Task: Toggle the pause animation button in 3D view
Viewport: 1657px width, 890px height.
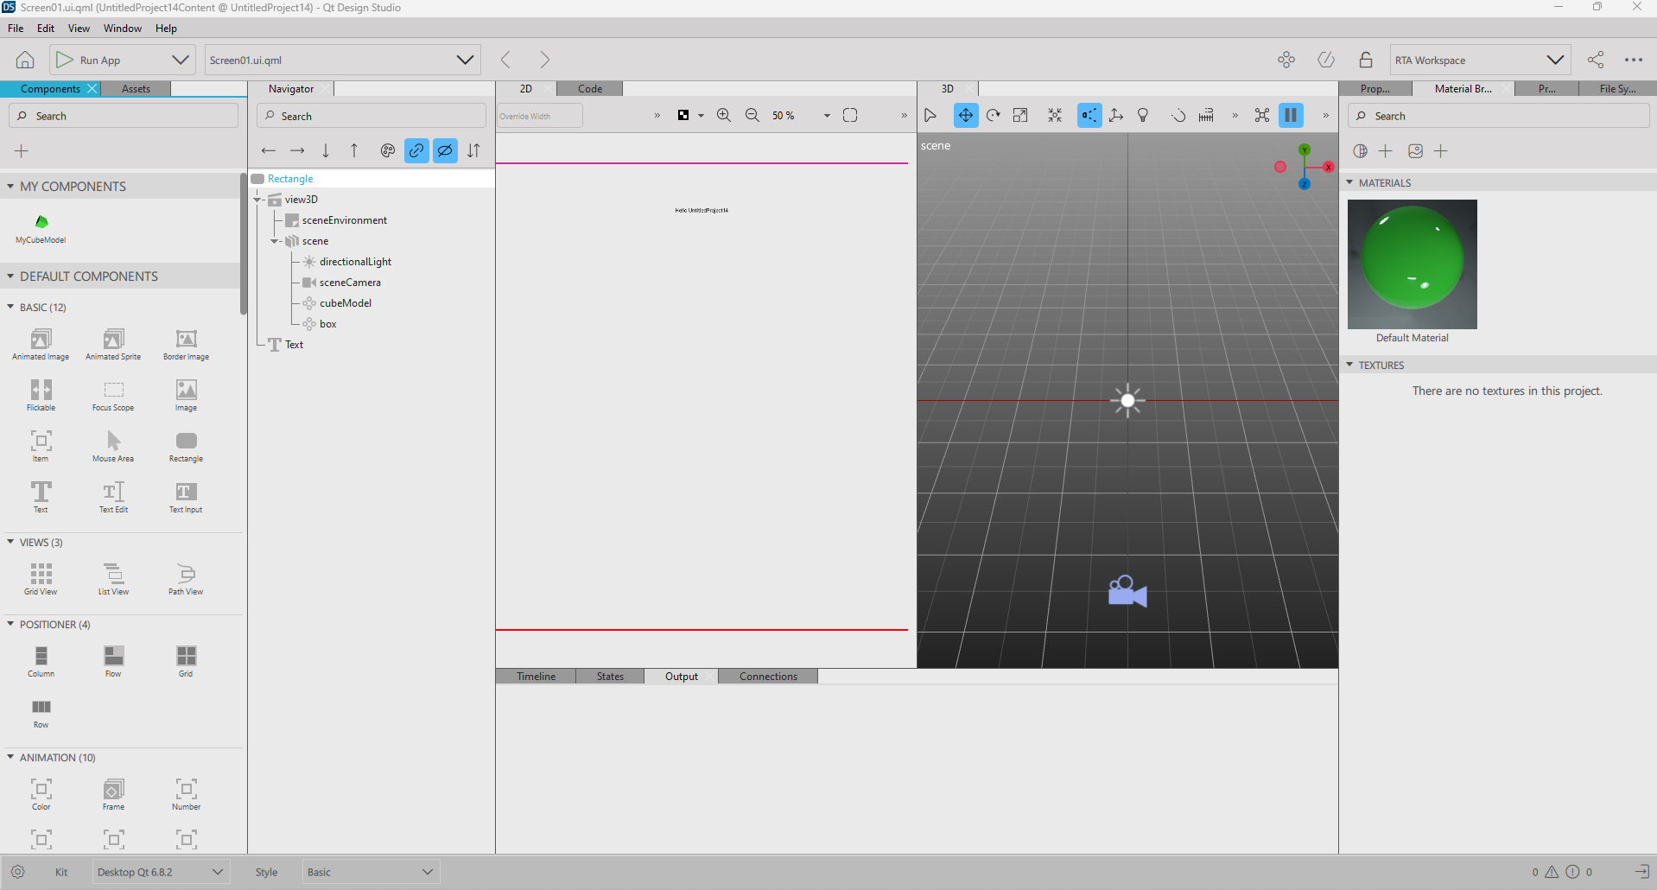Action: point(1291,116)
